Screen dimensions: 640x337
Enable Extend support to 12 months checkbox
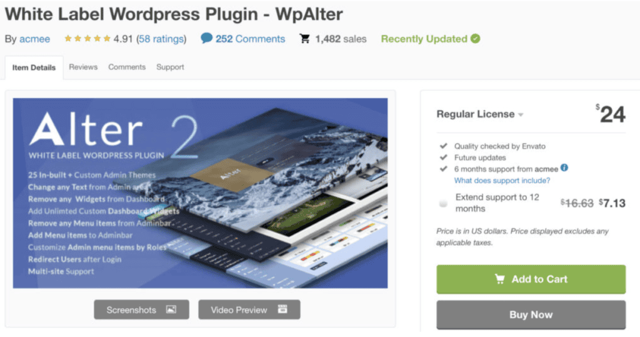pyautogui.click(x=443, y=203)
